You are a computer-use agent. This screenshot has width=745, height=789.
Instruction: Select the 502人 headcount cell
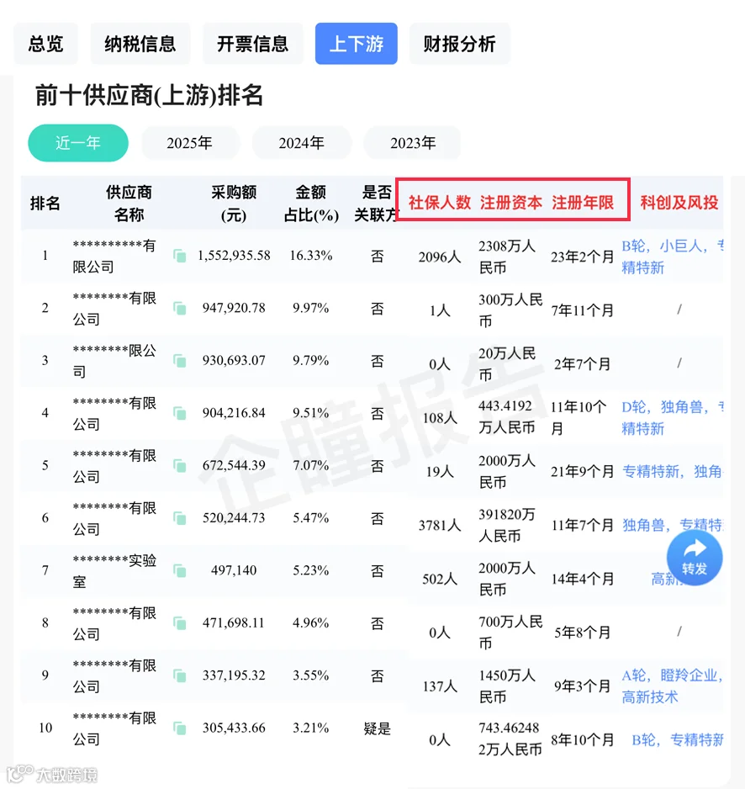point(440,579)
